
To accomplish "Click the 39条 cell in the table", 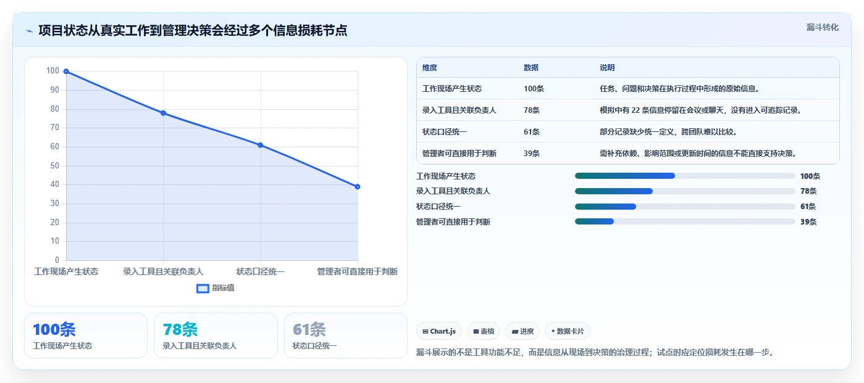I will (x=532, y=154).
